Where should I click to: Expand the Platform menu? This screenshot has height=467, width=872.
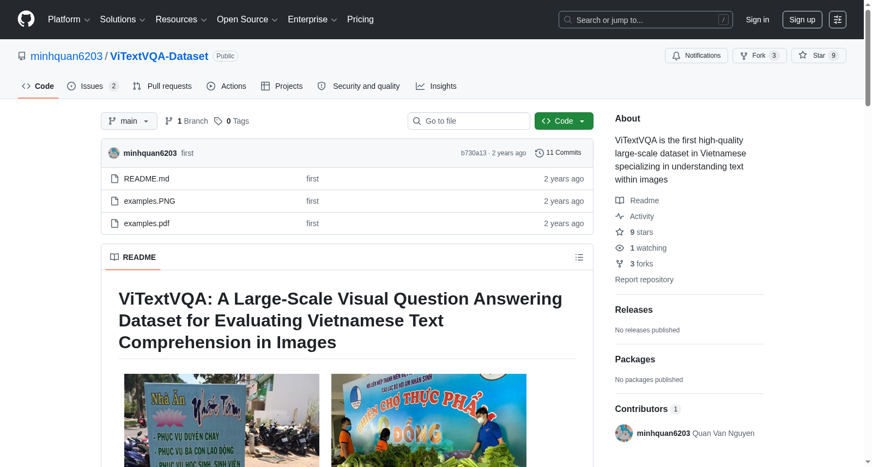pyautogui.click(x=69, y=20)
